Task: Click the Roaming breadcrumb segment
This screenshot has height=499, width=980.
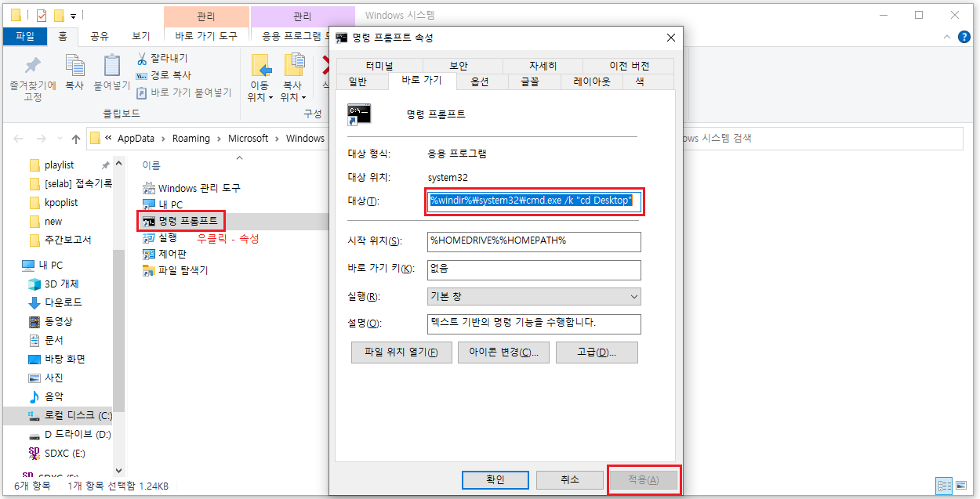Action: [192, 139]
